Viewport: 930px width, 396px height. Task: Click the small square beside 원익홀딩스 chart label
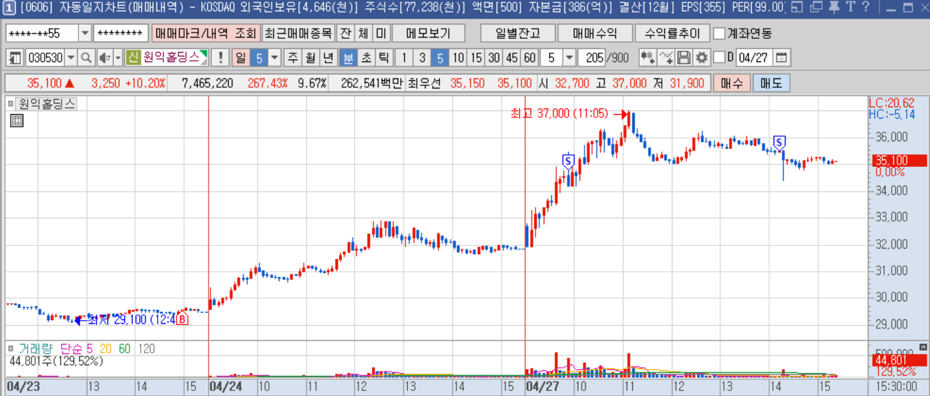pyautogui.click(x=11, y=104)
